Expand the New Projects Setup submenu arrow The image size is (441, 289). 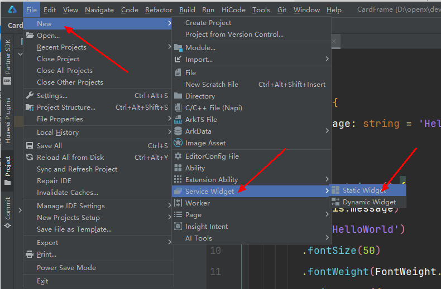point(169,217)
